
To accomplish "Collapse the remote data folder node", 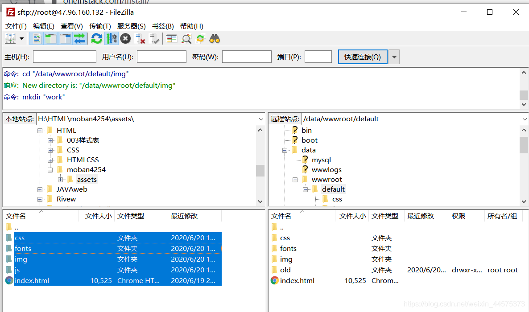I will [285, 151].
